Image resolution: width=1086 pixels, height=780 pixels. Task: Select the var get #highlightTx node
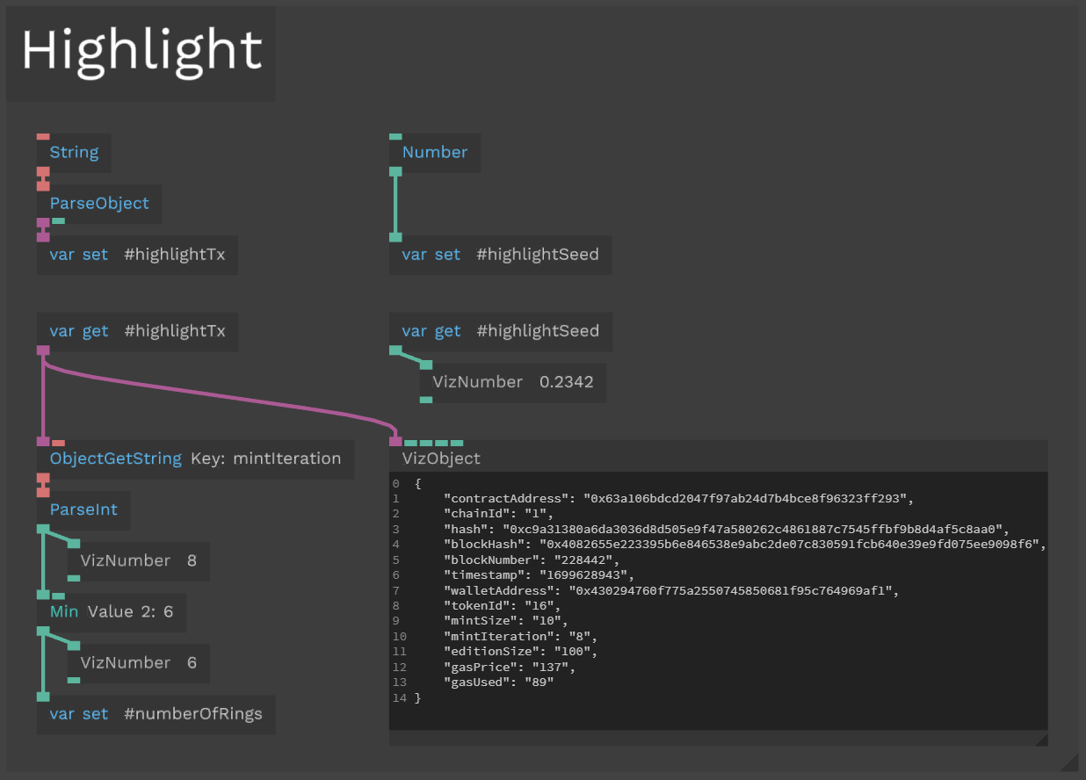click(x=137, y=331)
